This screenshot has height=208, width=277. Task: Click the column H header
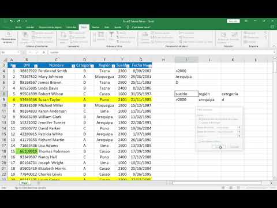click(163, 60)
